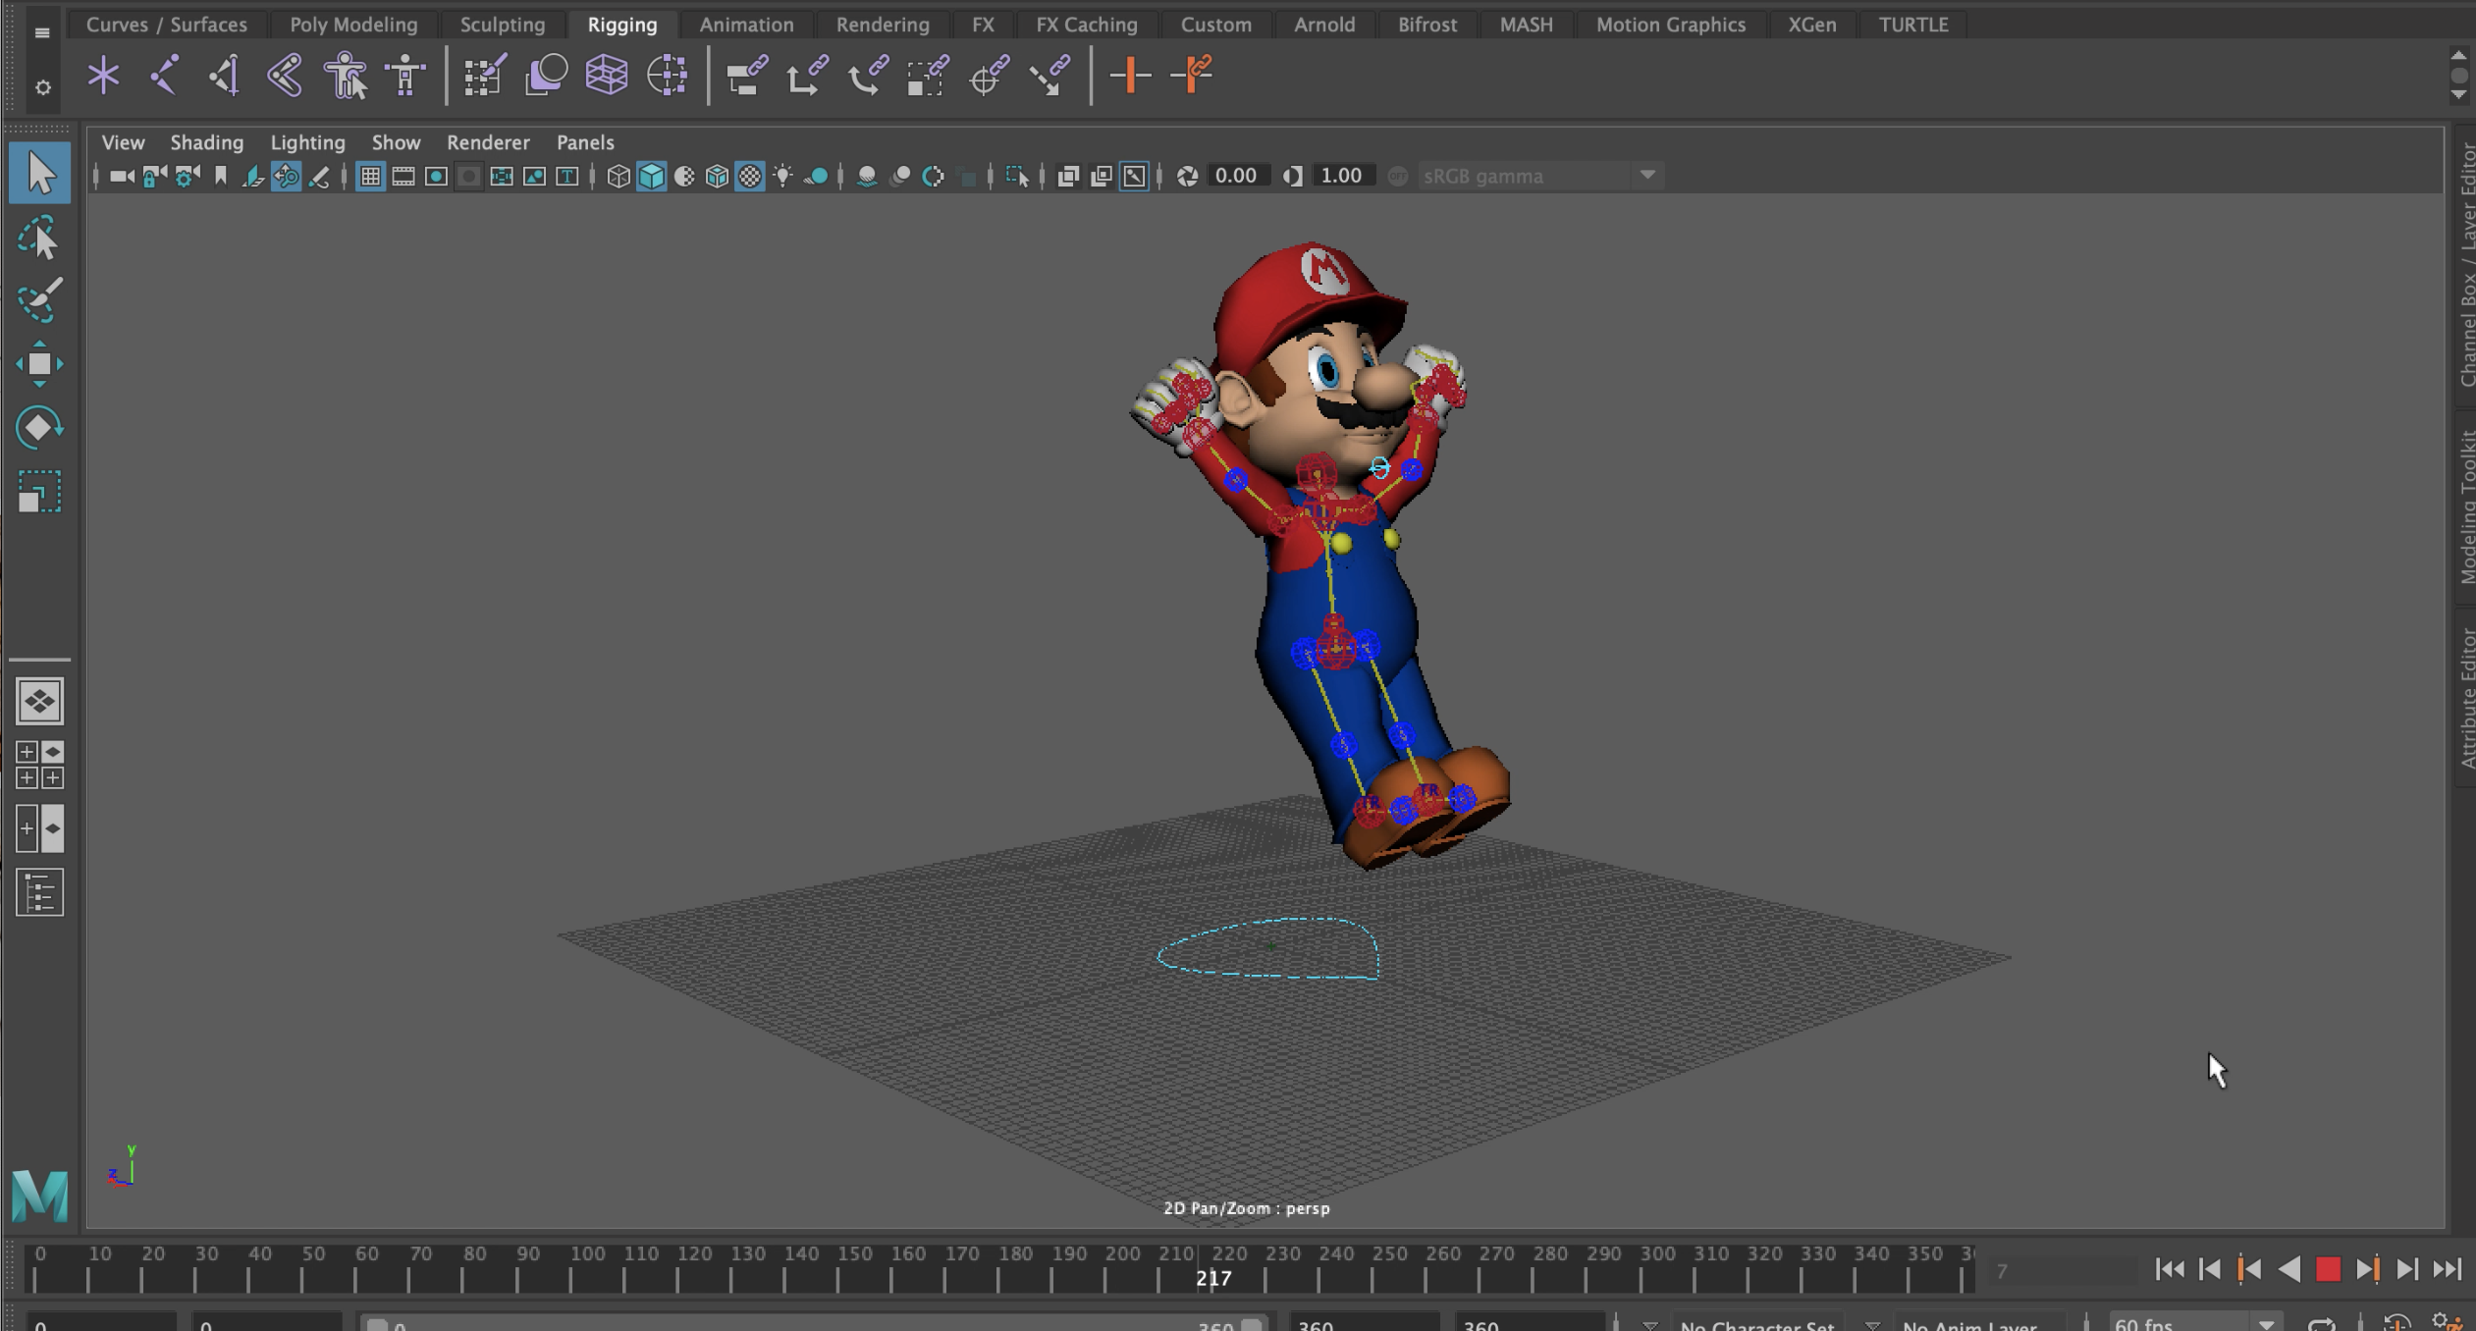Go to the start of playback range
Viewport: 2476px width, 1331px height.
coord(2169,1269)
